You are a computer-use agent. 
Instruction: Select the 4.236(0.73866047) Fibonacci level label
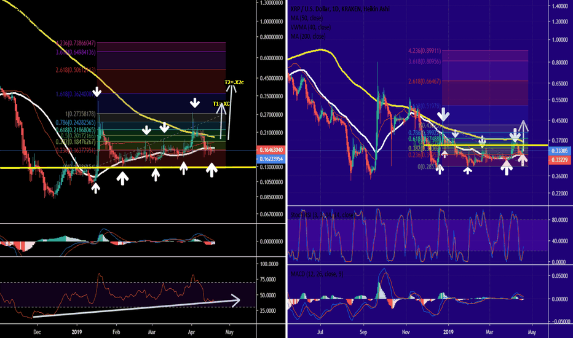[x=76, y=43]
